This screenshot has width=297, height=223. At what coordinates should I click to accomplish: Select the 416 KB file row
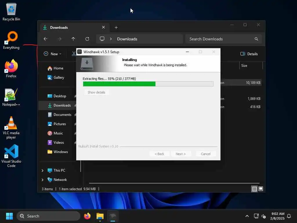point(241,107)
